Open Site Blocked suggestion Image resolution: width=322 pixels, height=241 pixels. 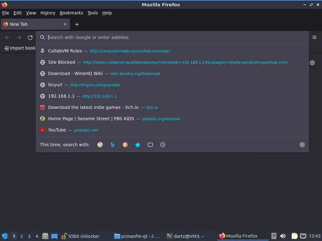(172, 62)
